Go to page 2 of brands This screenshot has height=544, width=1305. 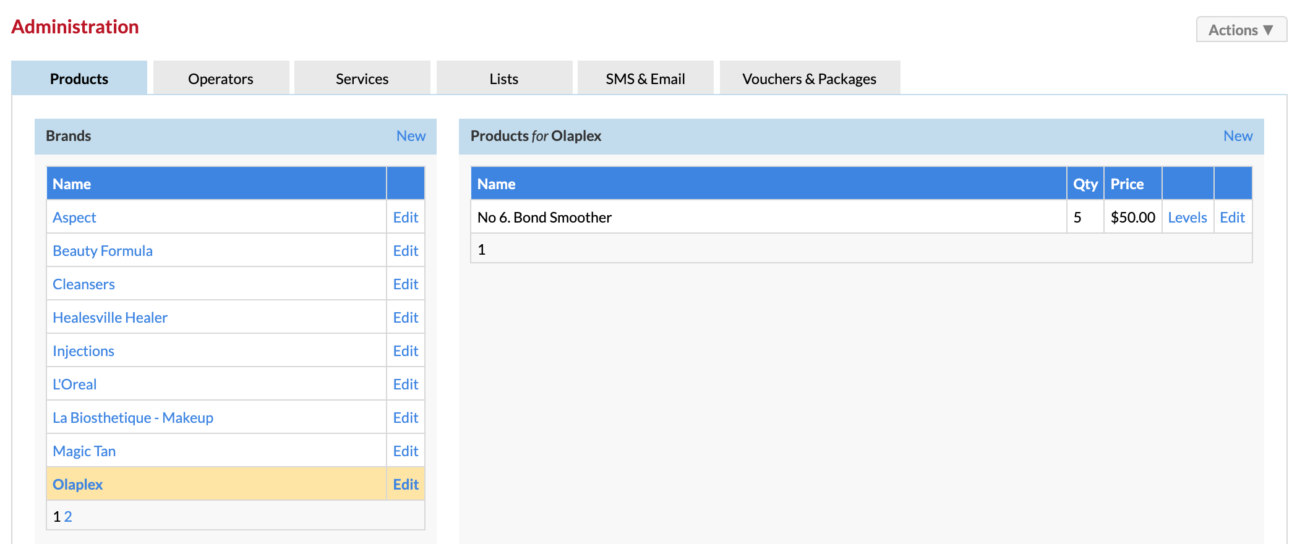tap(68, 517)
